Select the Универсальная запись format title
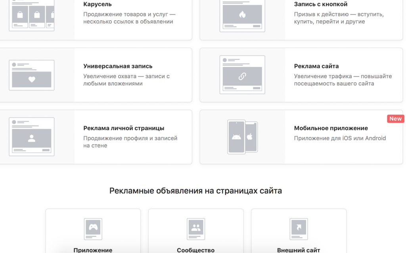Screen dimensions: 406x253 coord(118,66)
